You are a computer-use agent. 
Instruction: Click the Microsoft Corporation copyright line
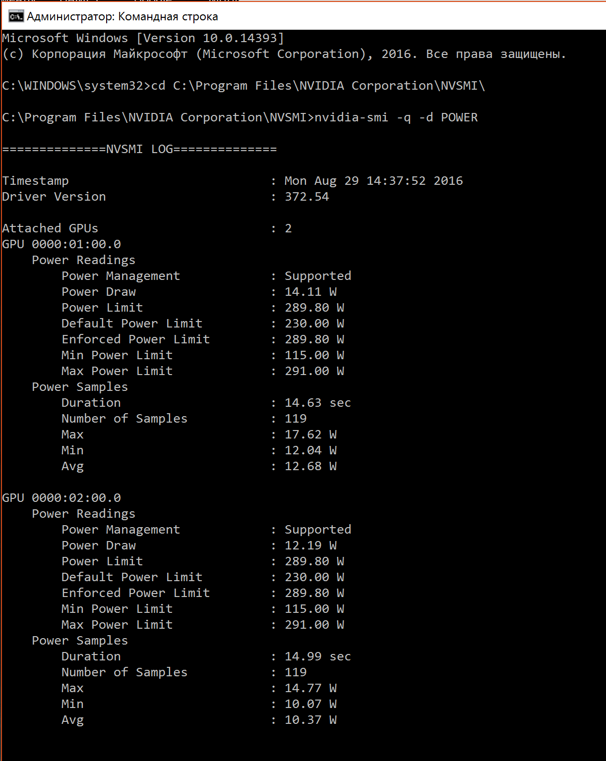coord(284,54)
